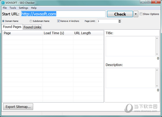
Task: Enable the Show Options checkbox
Action: [x=141, y=14]
